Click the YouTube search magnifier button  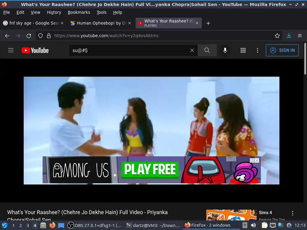207,50
